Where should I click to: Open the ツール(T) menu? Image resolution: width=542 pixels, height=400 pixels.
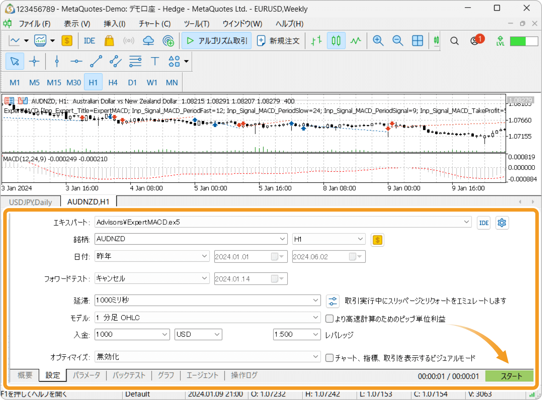pos(197,24)
